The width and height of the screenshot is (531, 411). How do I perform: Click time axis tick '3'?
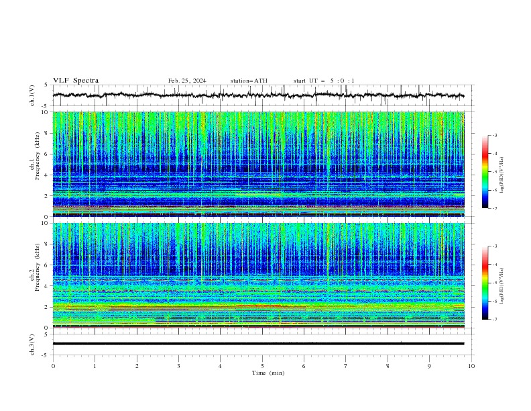(178, 366)
